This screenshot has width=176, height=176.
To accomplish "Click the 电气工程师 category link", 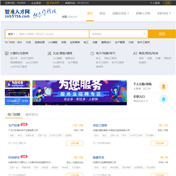I will pos(118,63).
